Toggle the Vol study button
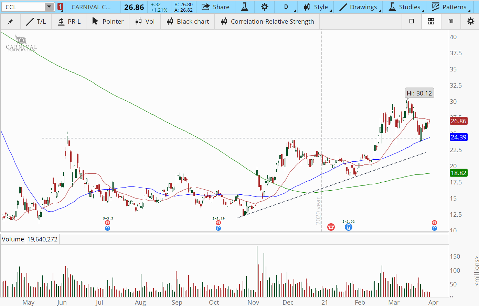The height and width of the screenshot is (306, 479). (x=145, y=21)
